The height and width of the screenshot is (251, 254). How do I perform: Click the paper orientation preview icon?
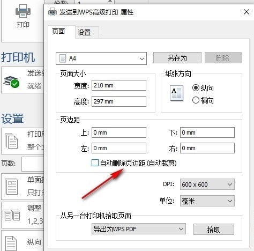(x=176, y=93)
